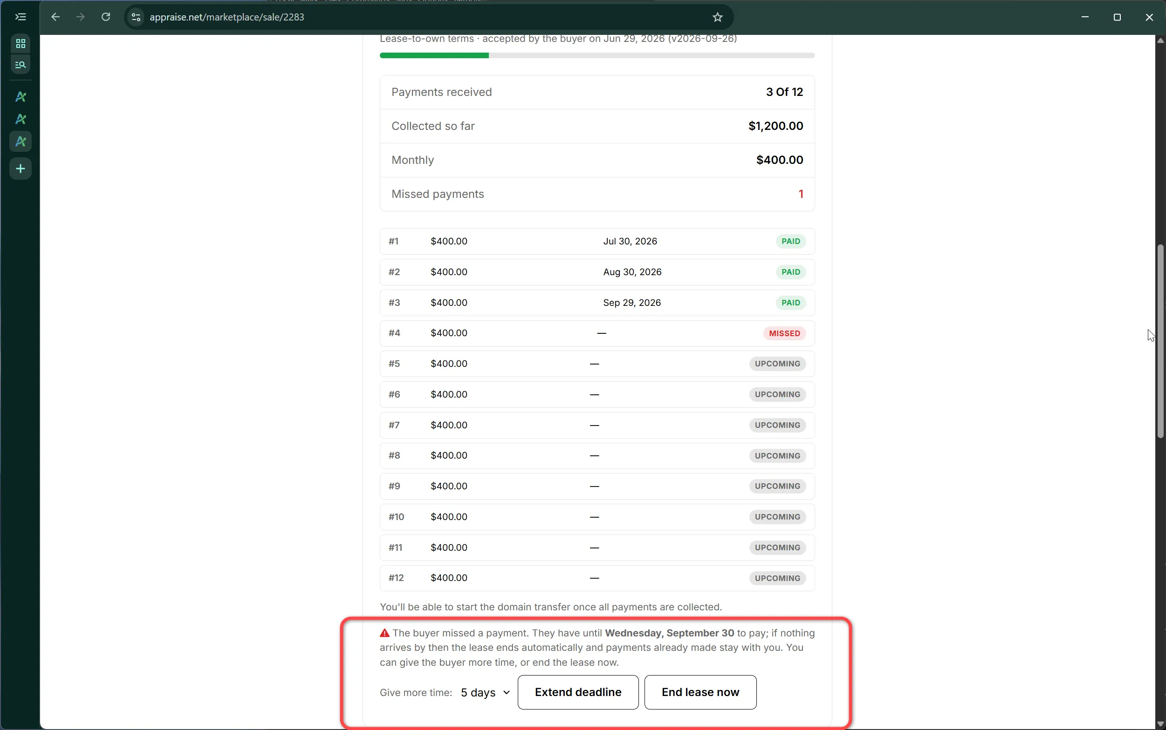This screenshot has width=1166, height=730.
Task: Go back to the previous page
Action: coord(55,17)
